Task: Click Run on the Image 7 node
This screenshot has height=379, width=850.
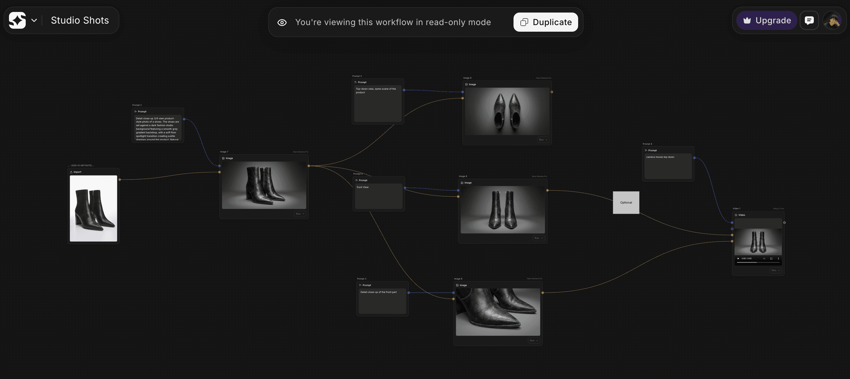Action: [x=300, y=214]
